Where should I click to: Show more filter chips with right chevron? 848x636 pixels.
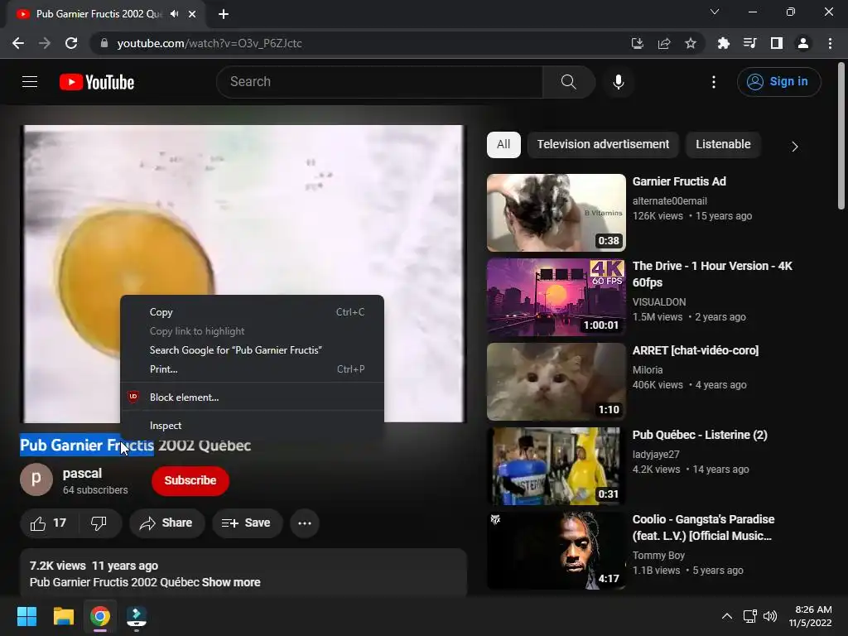tap(794, 147)
